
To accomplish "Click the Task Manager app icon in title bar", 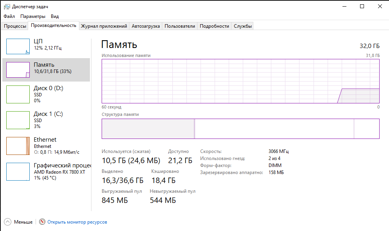I will click(x=7, y=7).
